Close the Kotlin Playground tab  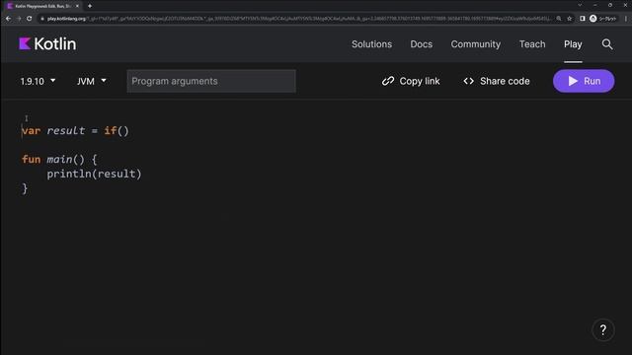coord(77,6)
